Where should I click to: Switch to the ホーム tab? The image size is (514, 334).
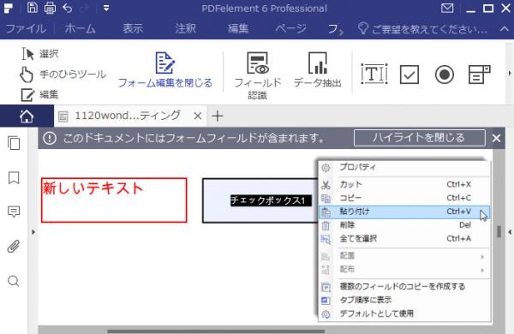pos(80,28)
